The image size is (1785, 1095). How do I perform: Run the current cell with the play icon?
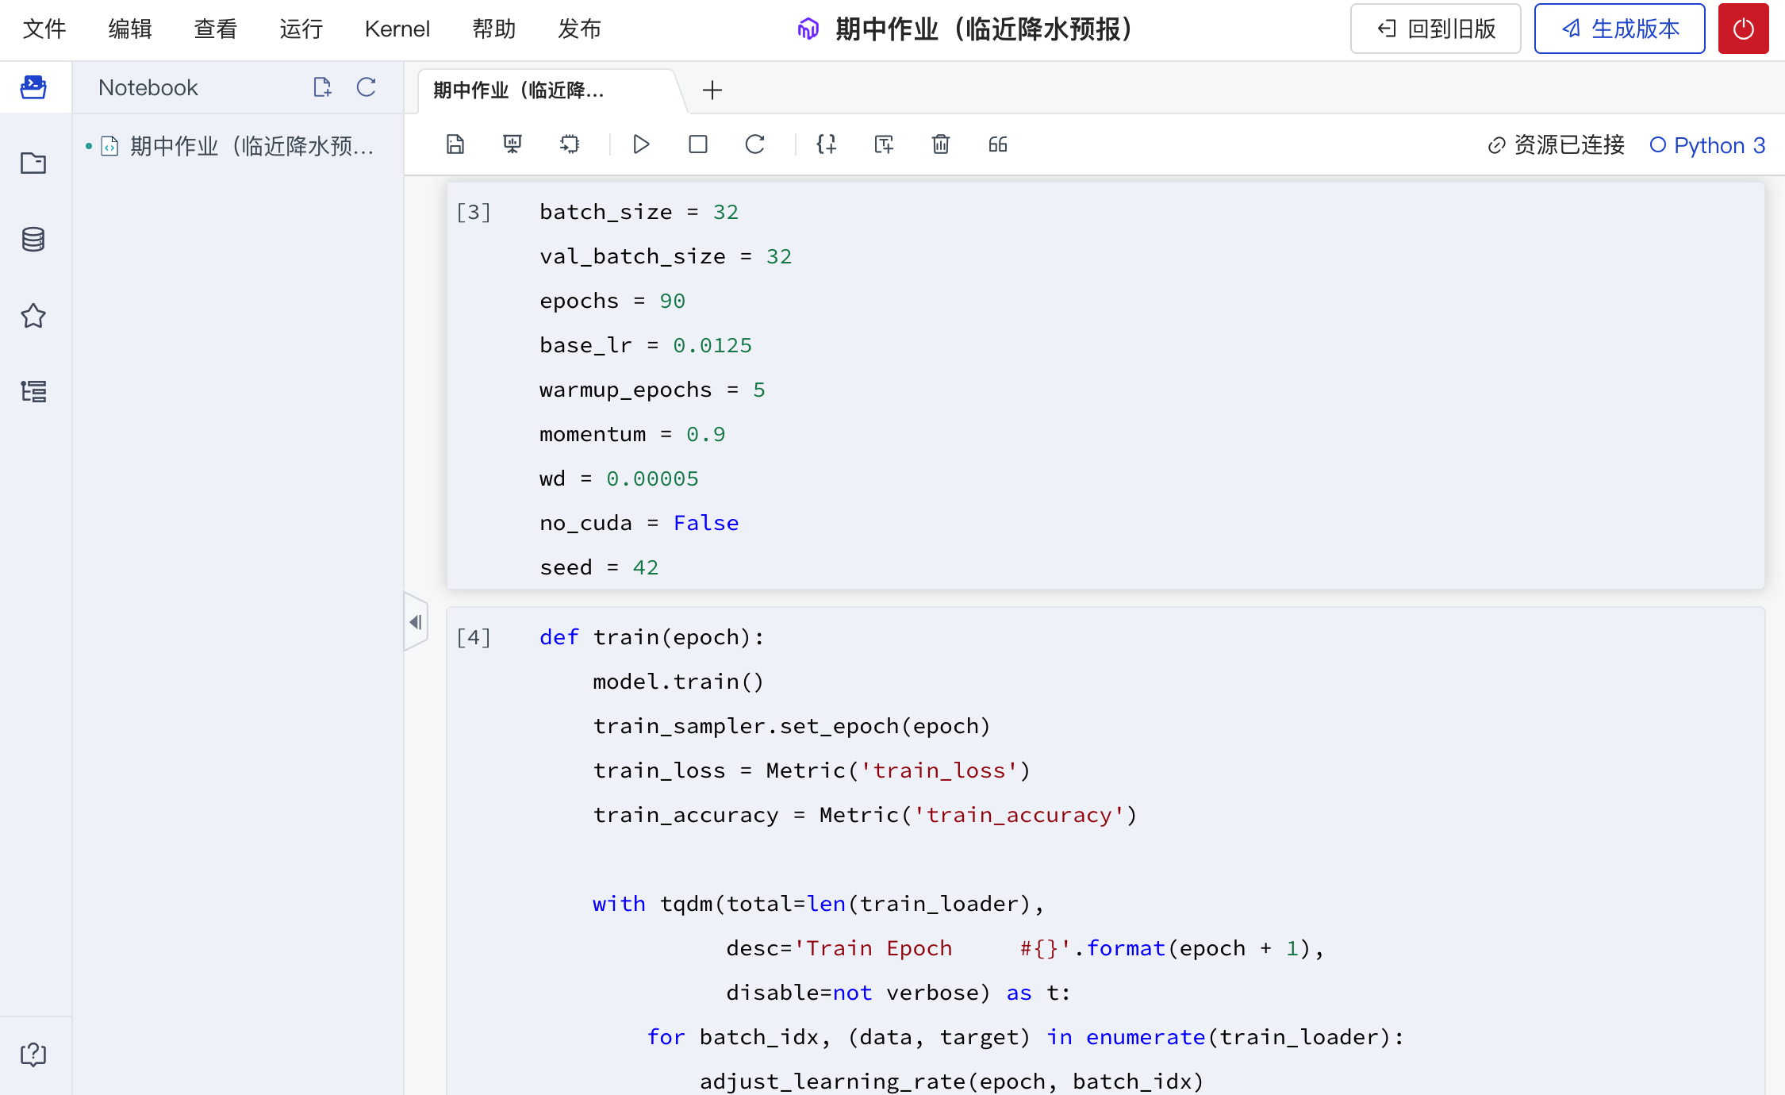coord(641,144)
